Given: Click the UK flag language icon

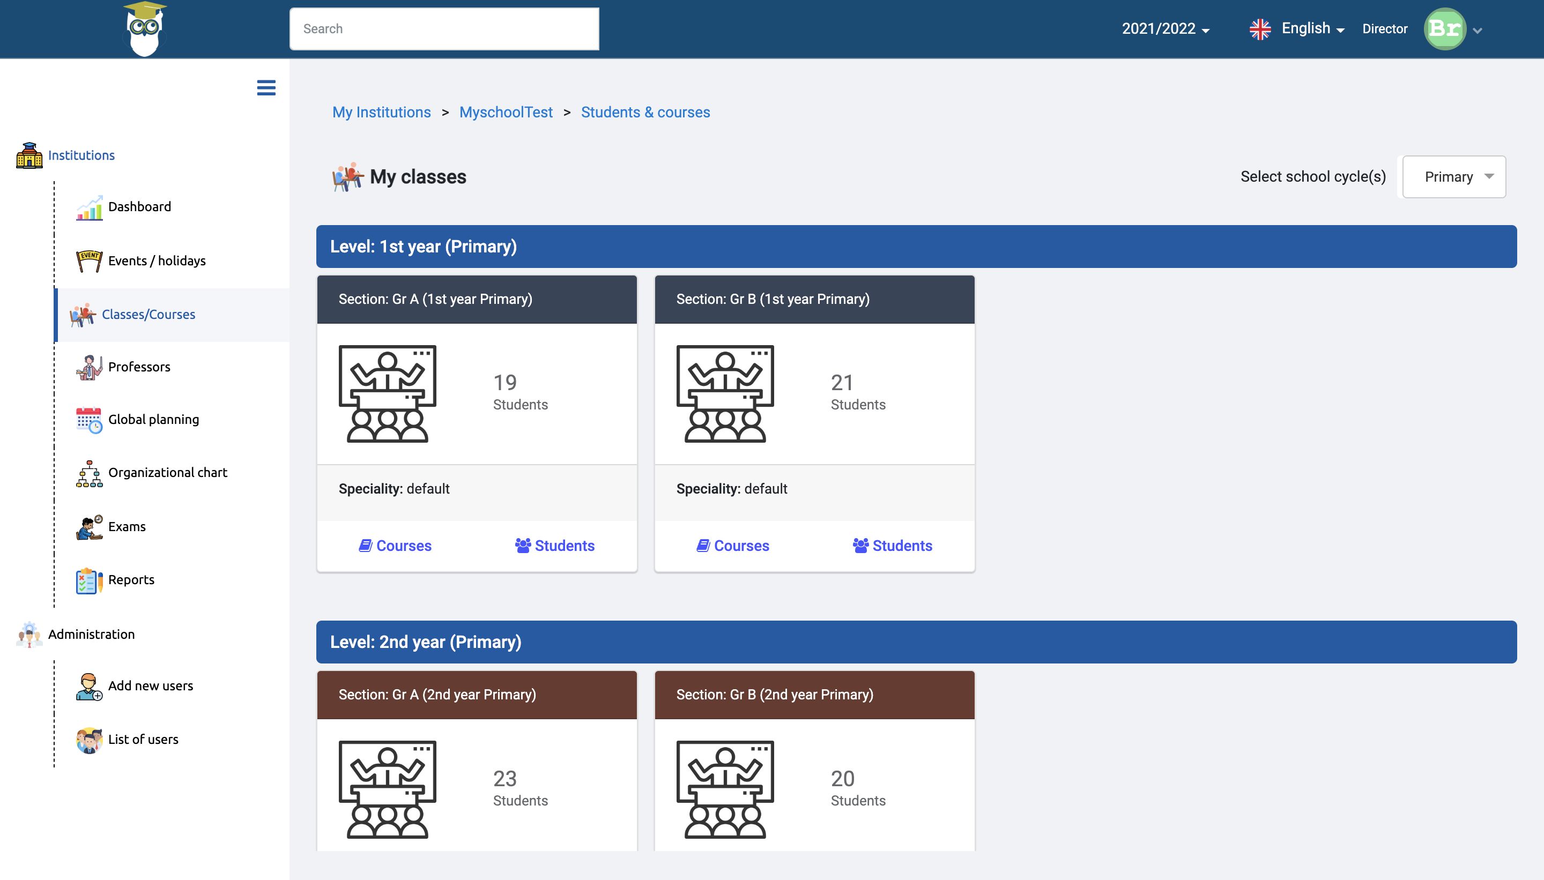Looking at the screenshot, I should [1260, 29].
